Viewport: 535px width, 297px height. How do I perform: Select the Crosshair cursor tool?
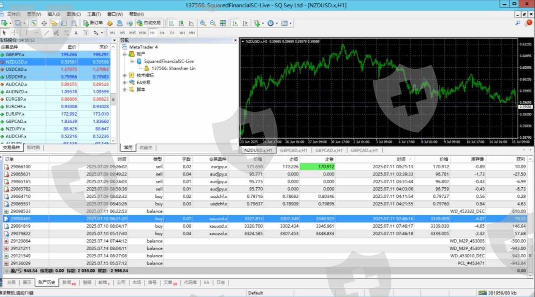click(x=14, y=33)
